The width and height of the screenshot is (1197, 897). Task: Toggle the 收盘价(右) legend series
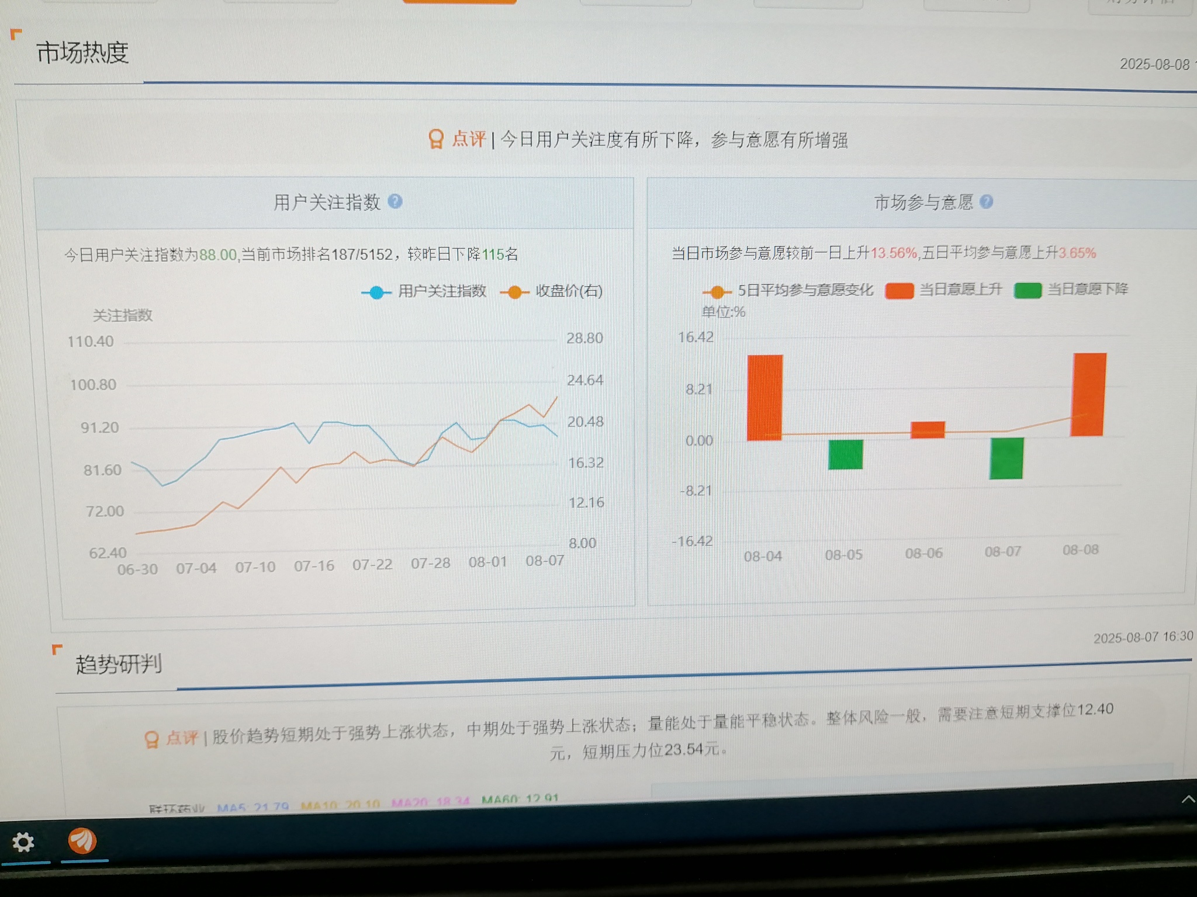(x=552, y=291)
